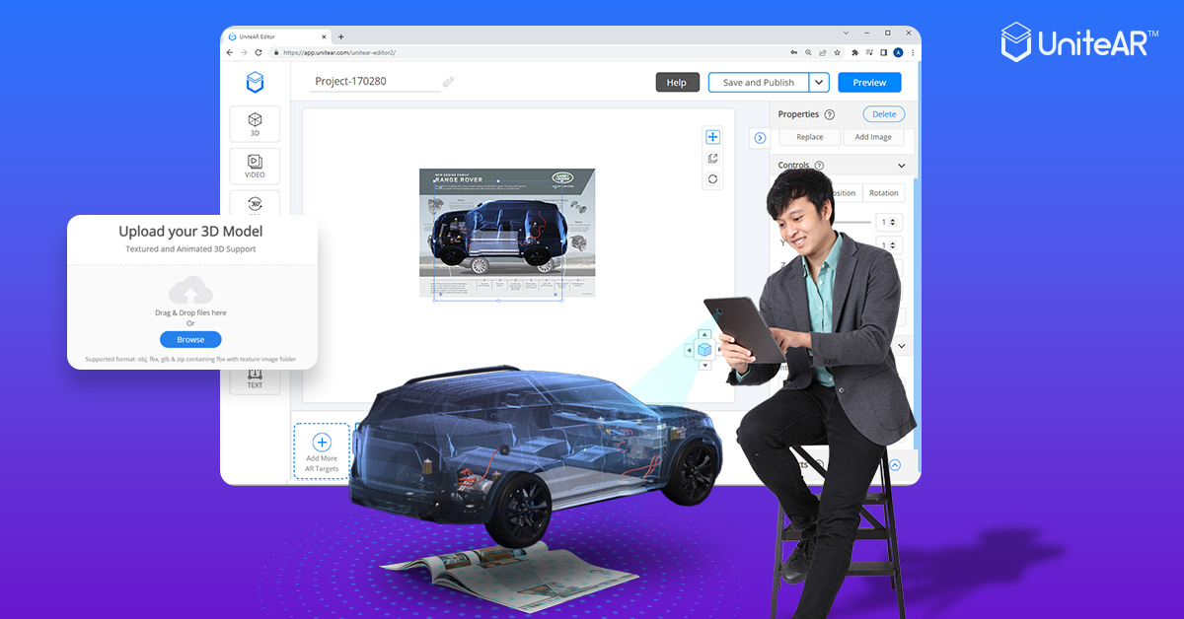Image resolution: width=1184 pixels, height=619 pixels.
Task: Click Save and Publish
Action: pos(759,83)
